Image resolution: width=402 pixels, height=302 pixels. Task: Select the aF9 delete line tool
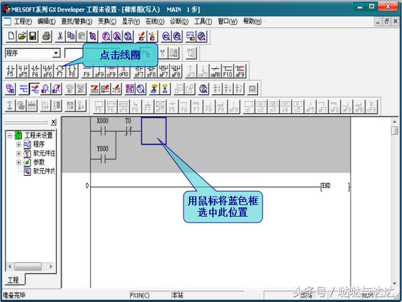pyautogui.click(x=240, y=71)
